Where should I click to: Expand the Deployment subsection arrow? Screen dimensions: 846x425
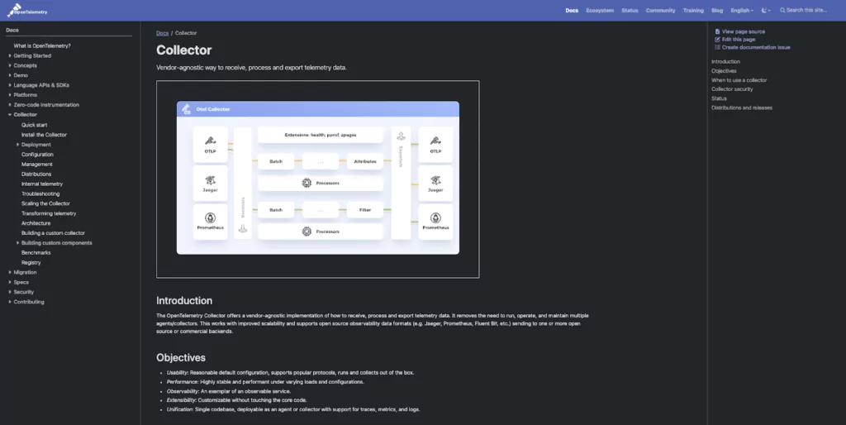[18, 145]
